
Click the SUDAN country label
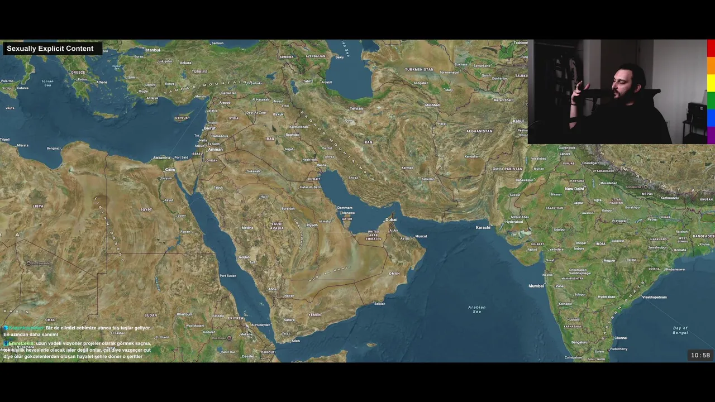coord(151,315)
